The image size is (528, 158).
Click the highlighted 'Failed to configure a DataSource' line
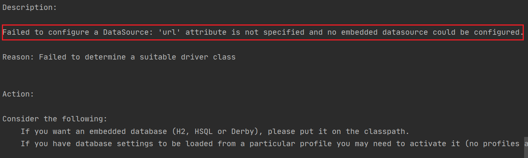pyautogui.click(x=263, y=32)
